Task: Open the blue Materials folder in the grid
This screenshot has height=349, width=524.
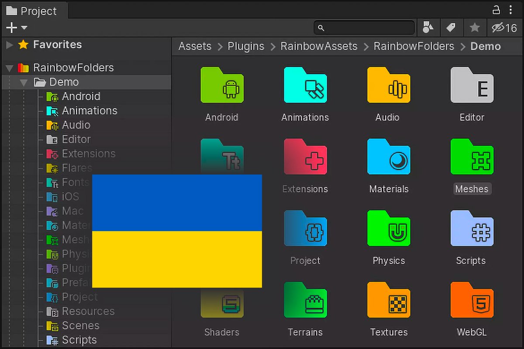Action: click(389, 157)
